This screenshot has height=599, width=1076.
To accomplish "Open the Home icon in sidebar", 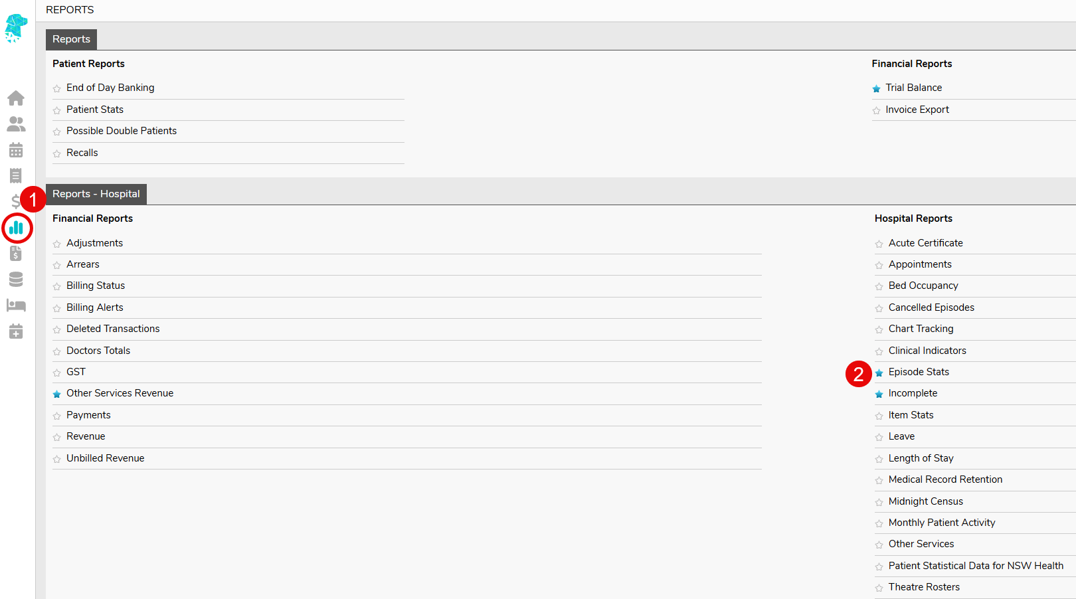I will pyautogui.click(x=16, y=98).
